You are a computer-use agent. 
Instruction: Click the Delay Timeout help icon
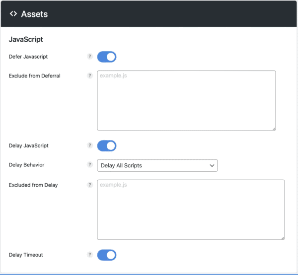click(90, 255)
